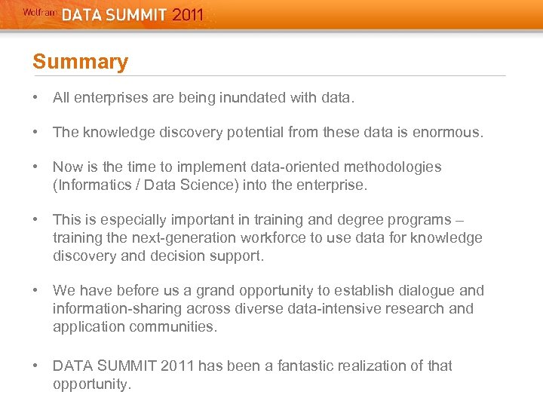Image resolution: width=543 pixels, height=407 pixels.
Task: Click the "application communities." text
Action: click(134, 326)
